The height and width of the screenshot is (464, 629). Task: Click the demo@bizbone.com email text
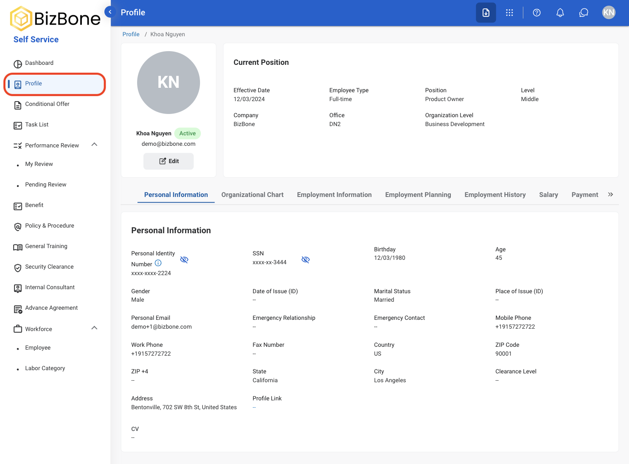click(x=169, y=144)
